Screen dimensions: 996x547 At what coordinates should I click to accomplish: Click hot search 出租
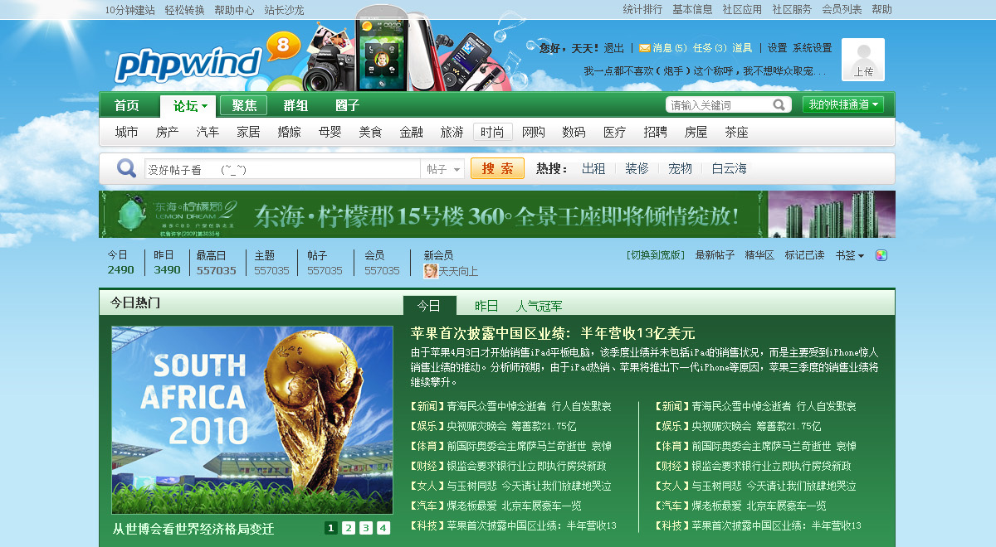pyautogui.click(x=593, y=168)
